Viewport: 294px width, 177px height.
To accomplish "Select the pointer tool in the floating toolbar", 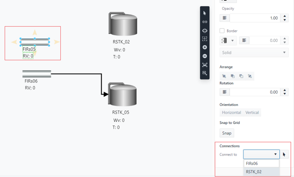I will 205,13.
